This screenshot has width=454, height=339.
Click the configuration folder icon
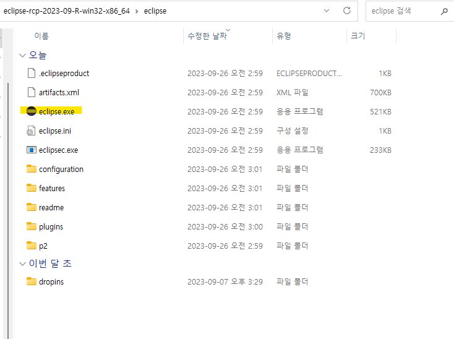(32, 169)
